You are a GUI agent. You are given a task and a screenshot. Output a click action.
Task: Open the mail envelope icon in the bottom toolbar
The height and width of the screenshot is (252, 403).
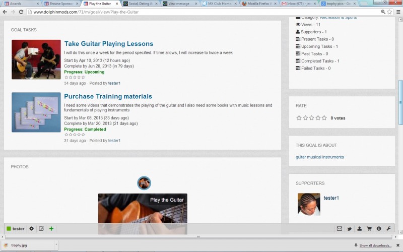tap(339, 229)
